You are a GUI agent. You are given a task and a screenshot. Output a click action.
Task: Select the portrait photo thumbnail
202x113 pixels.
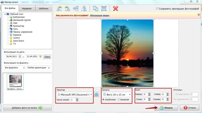(x=15, y=82)
